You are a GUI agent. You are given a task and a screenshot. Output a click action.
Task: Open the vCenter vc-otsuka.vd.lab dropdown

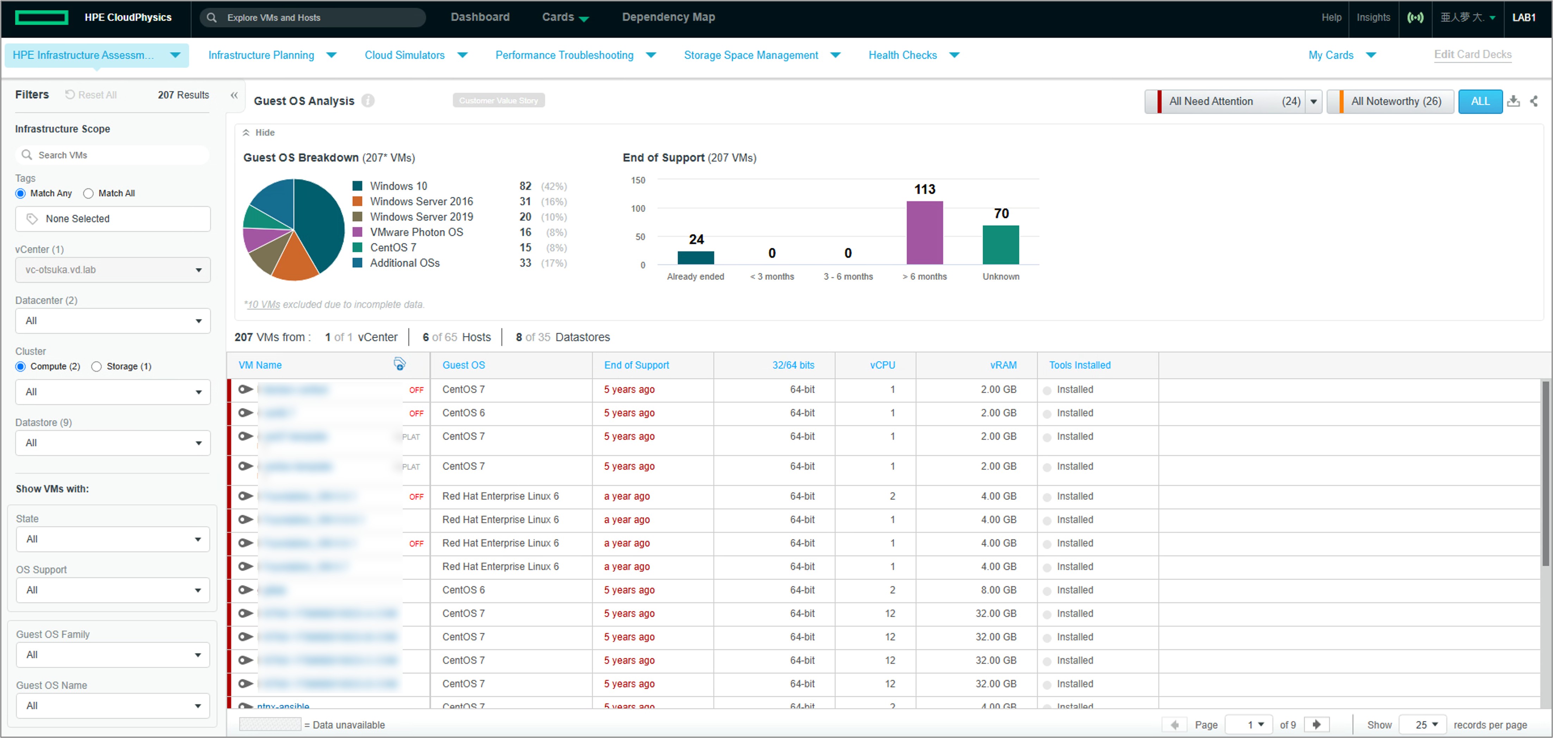click(x=113, y=270)
